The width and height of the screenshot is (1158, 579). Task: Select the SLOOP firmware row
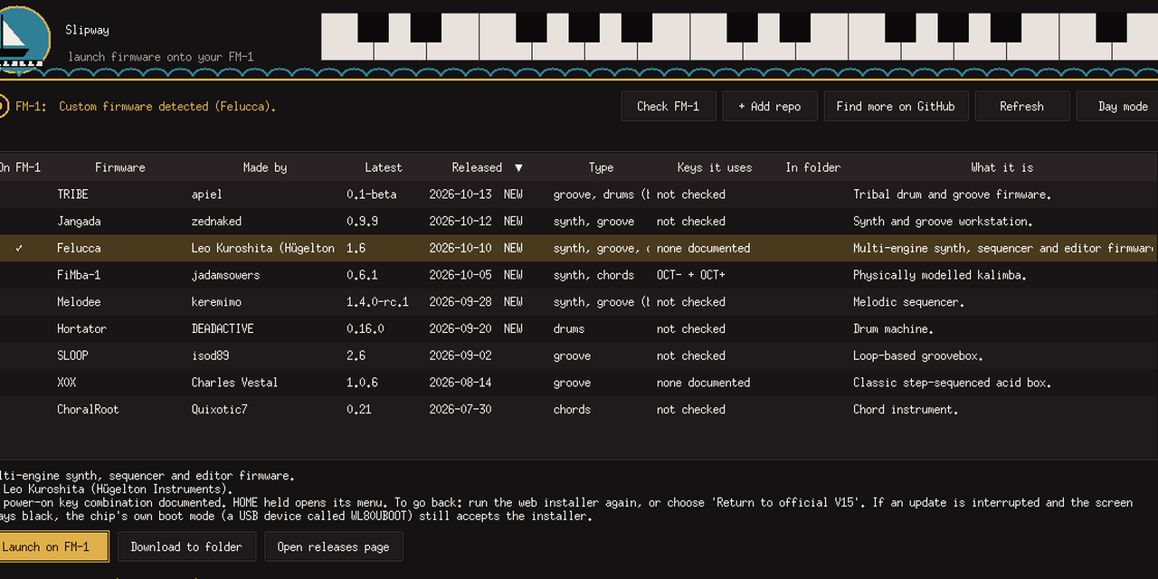coord(579,356)
